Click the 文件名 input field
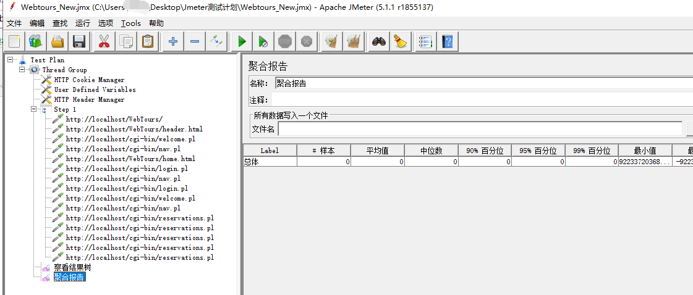 (480, 129)
